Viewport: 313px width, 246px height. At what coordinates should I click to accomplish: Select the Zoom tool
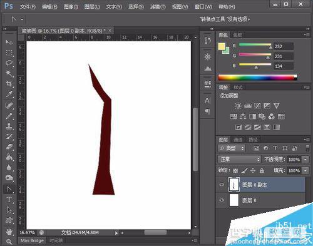[x=9, y=242]
